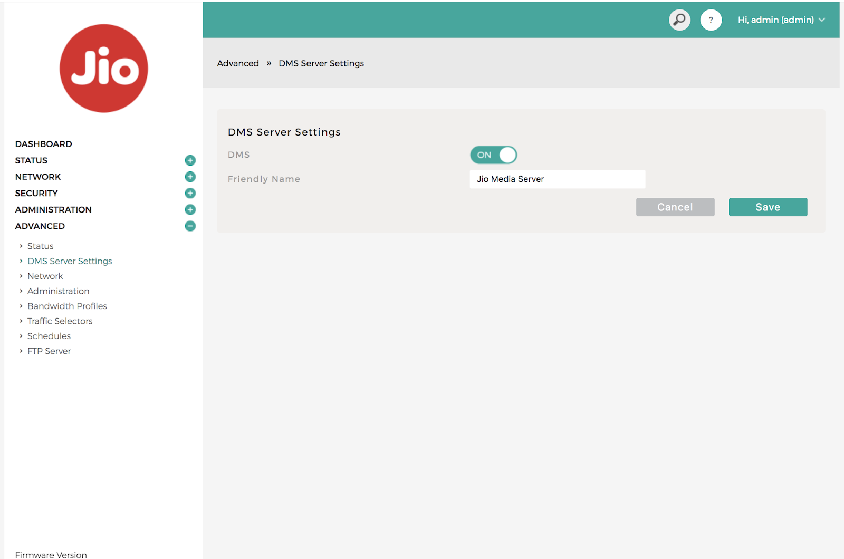Click the Friendly Name input field

click(x=557, y=179)
